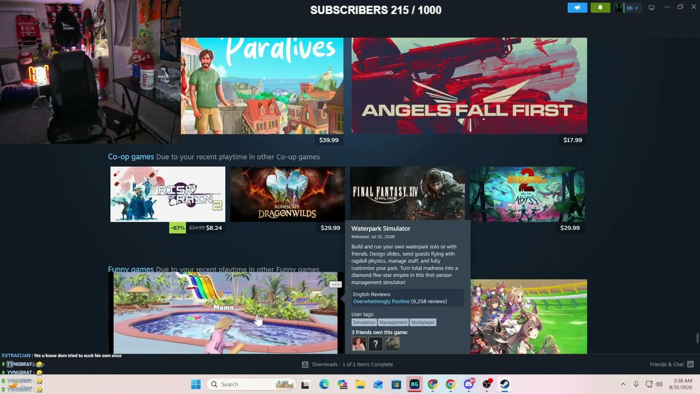
Task: Click the Overwhelmingly Positive review summary
Action: pyautogui.click(x=381, y=302)
